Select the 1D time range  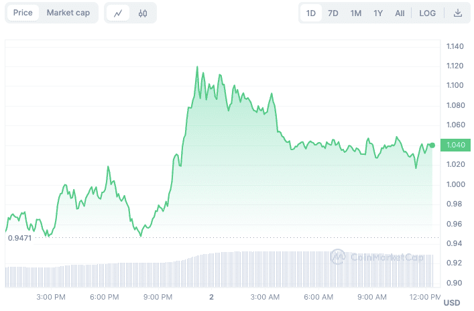pos(311,13)
